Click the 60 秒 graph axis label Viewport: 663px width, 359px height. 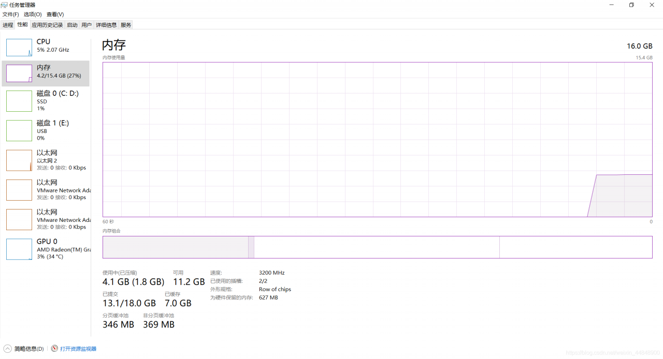point(108,221)
